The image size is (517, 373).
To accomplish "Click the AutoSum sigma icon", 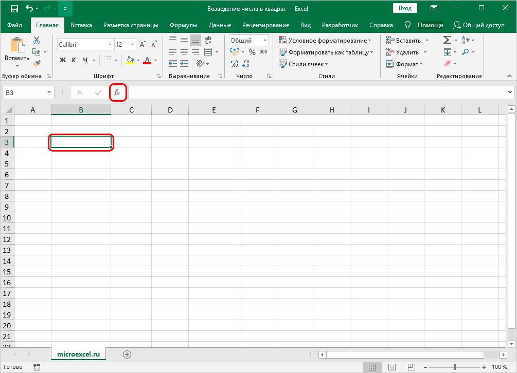I will [x=447, y=40].
